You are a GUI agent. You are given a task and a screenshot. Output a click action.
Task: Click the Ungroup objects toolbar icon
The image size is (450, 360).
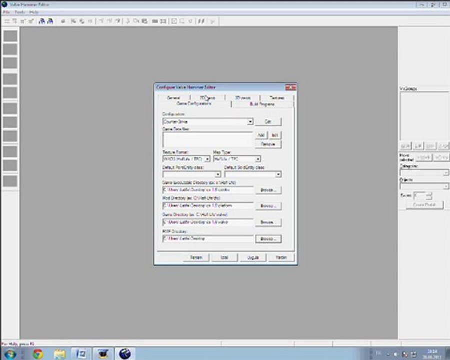pos(82,21)
